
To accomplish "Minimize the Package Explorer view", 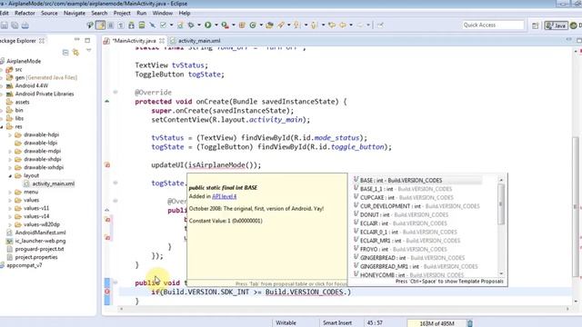I will [x=76, y=40].
